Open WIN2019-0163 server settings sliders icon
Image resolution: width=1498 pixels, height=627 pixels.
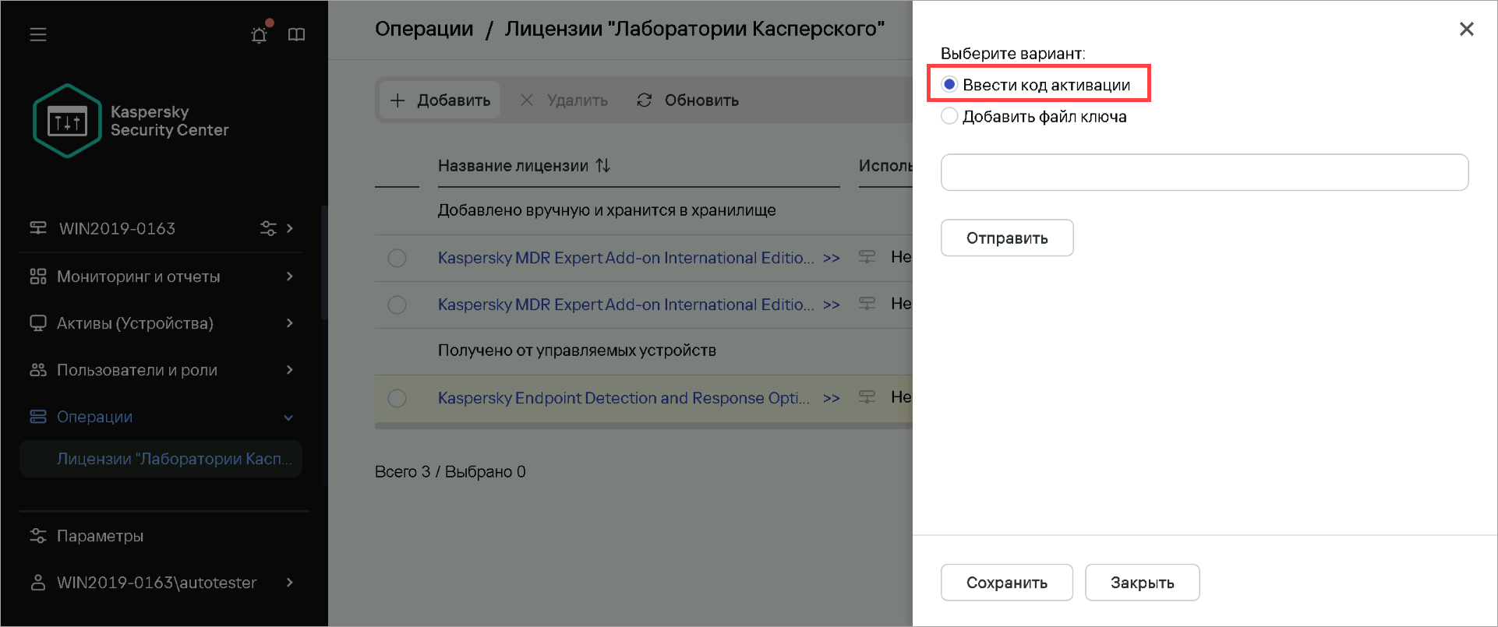click(x=268, y=228)
